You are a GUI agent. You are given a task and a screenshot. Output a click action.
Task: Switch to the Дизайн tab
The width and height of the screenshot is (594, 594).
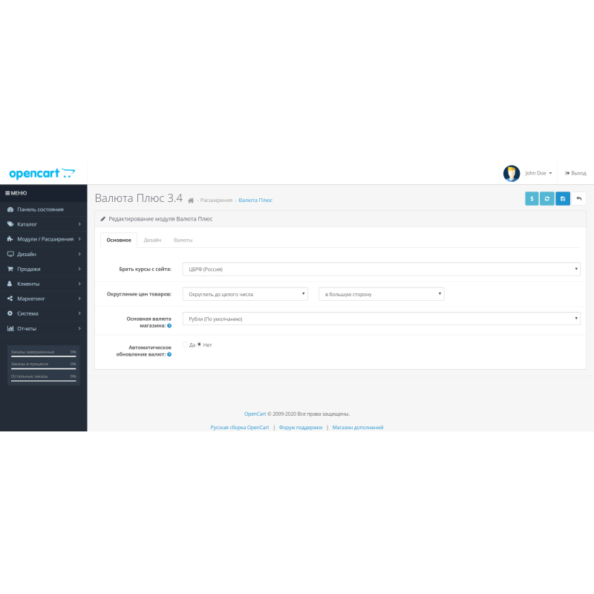(152, 240)
